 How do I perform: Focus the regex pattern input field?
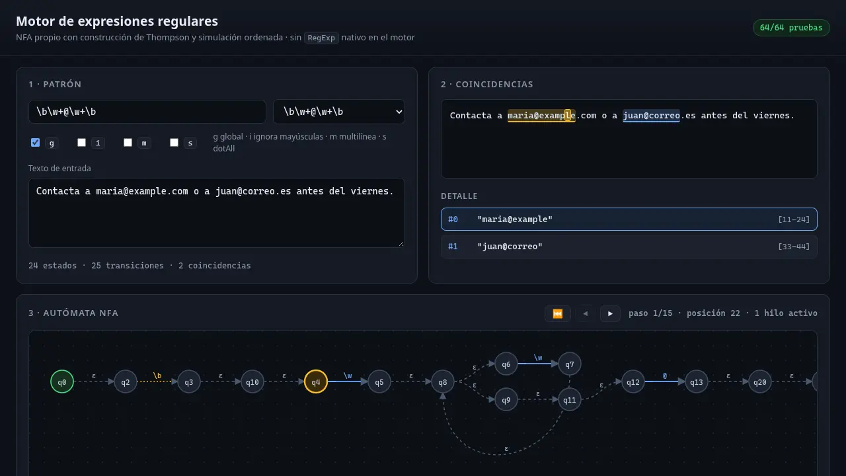[x=147, y=112]
